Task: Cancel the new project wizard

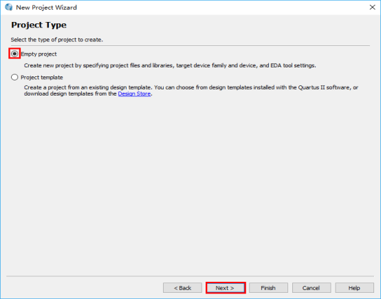Action: 312,288
